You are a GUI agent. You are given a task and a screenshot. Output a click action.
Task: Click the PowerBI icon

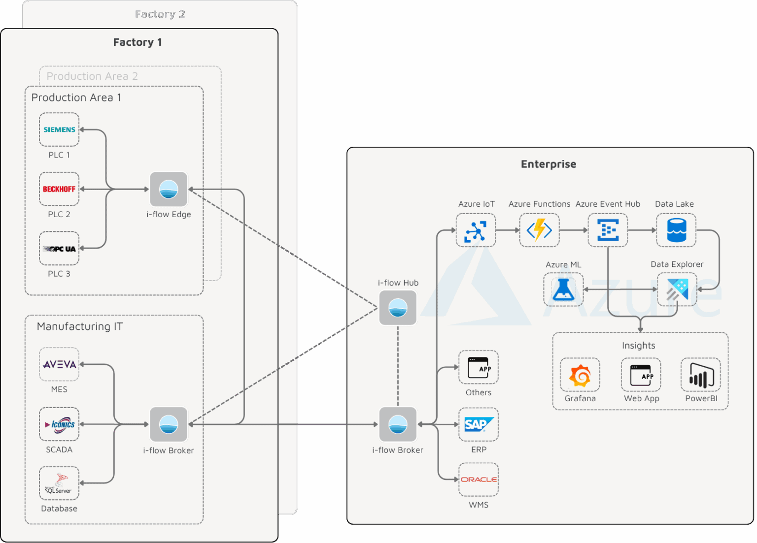700,376
